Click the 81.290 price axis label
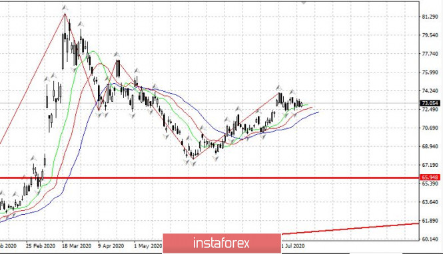This screenshot has width=443, height=254. [430, 17]
